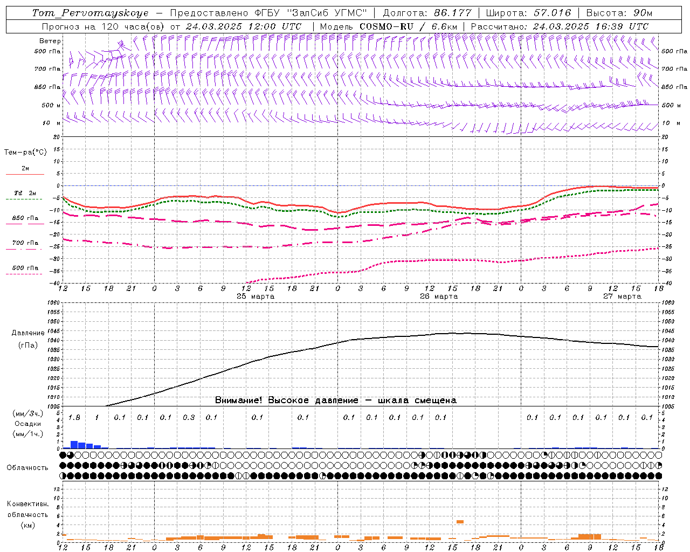Screen dimensions: 690x552
Task: Click the 850 гПа temperature legend entry
Action: coord(25,218)
